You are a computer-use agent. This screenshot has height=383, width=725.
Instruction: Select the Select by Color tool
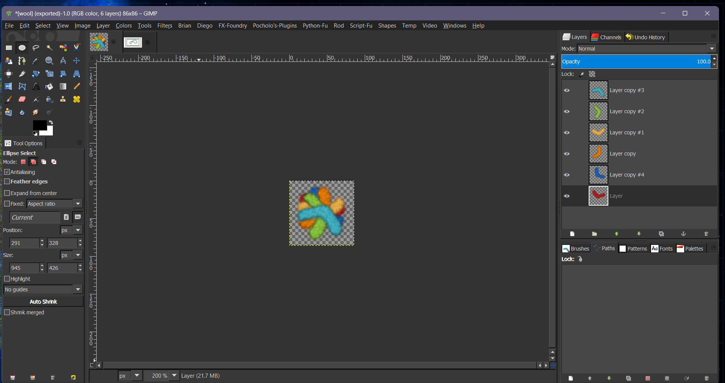pos(63,48)
